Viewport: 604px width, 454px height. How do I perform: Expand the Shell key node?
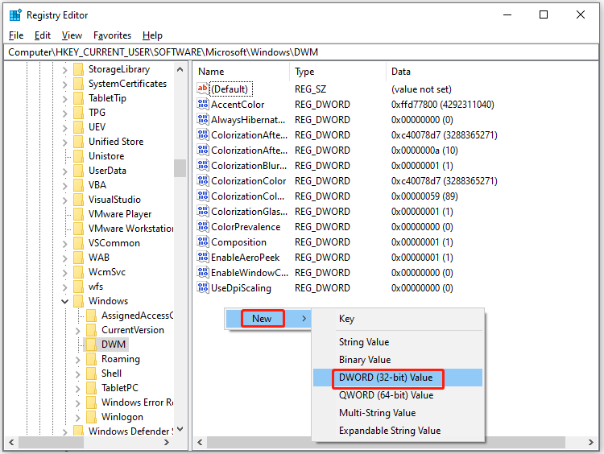pyautogui.click(x=78, y=374)
